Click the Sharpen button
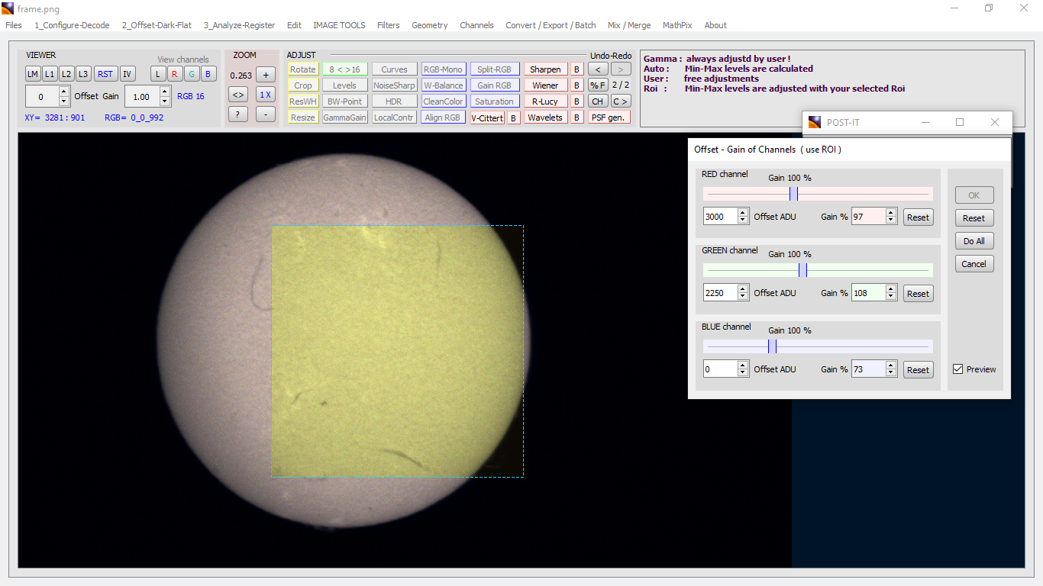 click(x=545, y=69)
